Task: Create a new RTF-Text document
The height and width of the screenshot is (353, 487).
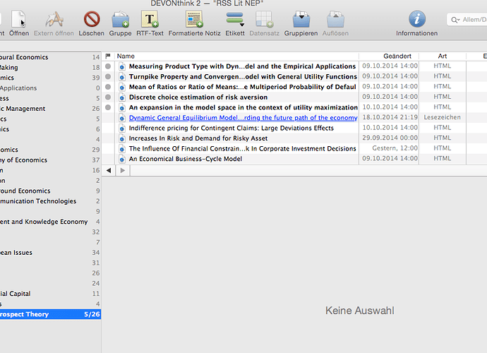Action: tap(151, 19)
